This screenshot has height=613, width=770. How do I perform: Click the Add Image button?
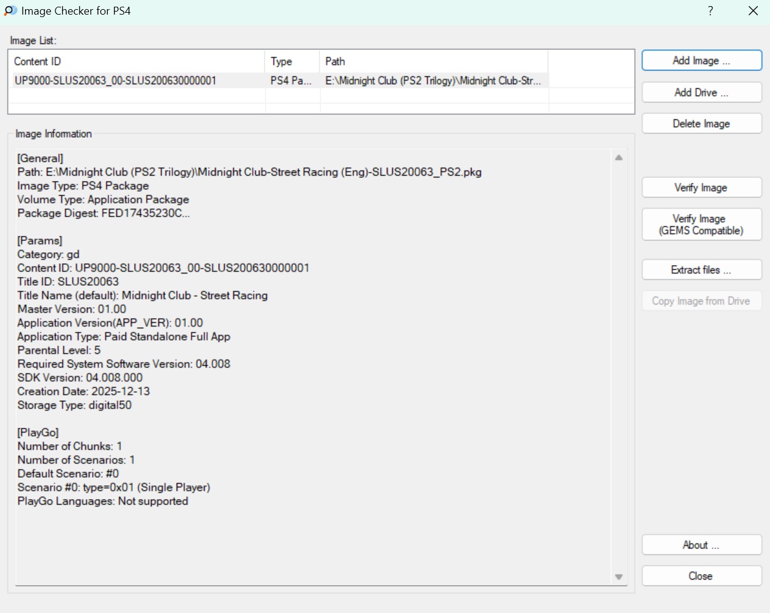coord(701,61)
